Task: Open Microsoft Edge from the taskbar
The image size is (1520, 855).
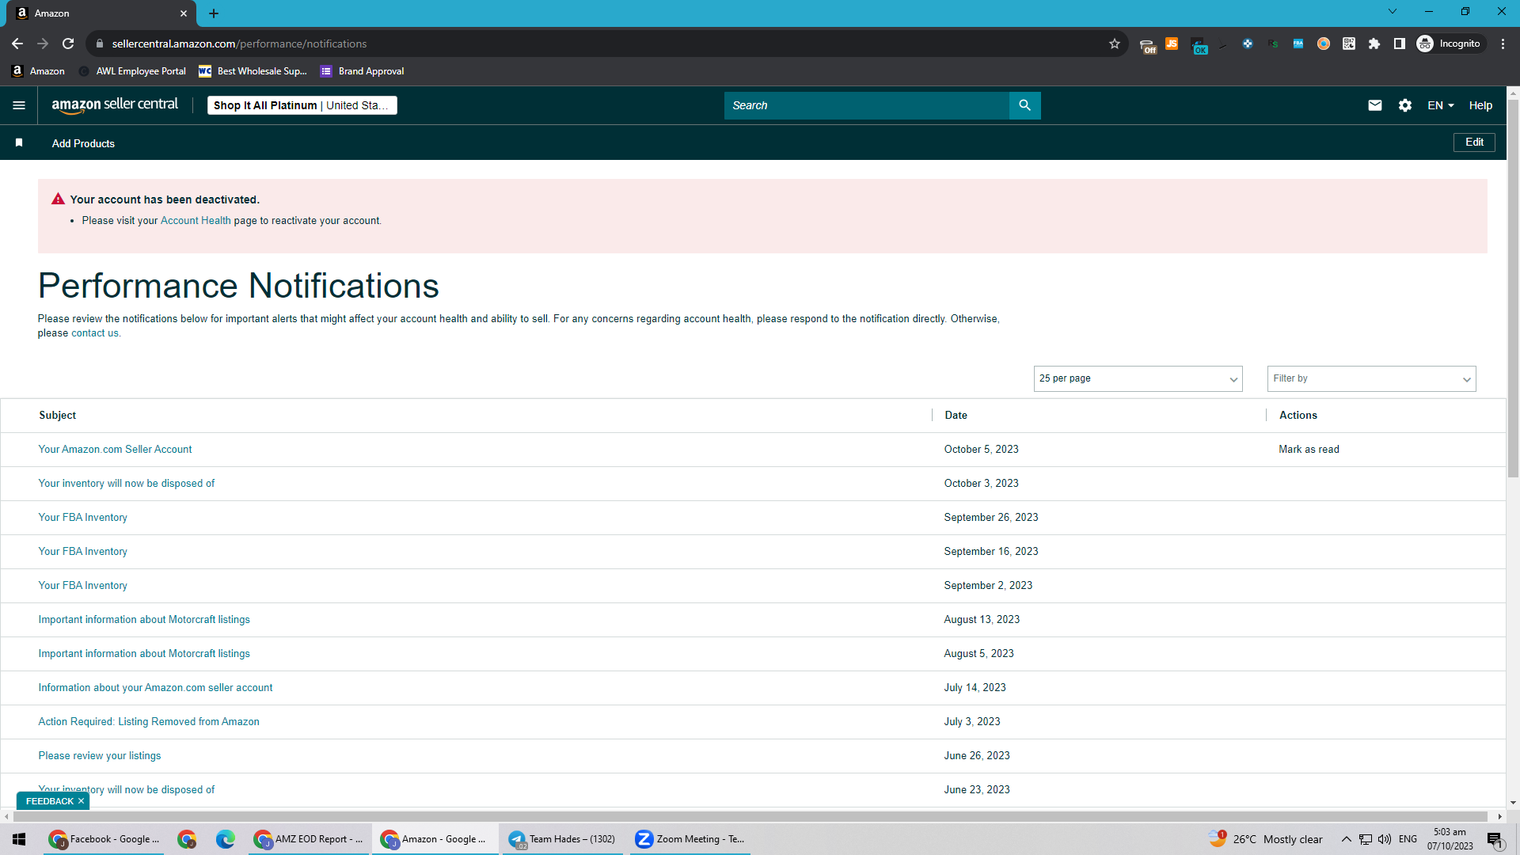Action: pyautogui.click(x=226, y=839)
